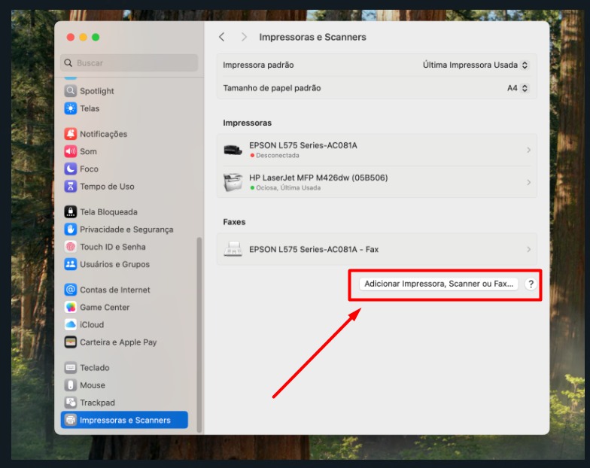
Task: Click Adicionar Impressora, Scanner ou Fax button
Action: pos(438,284)
